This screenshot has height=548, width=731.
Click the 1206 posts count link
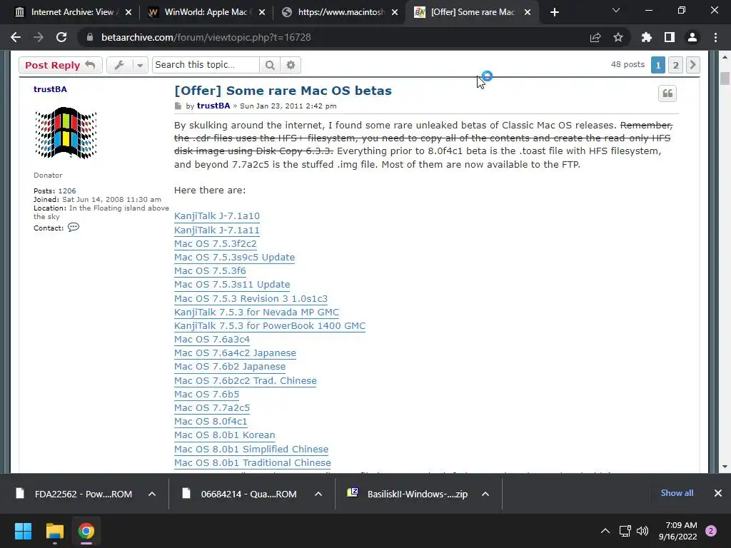(67, 191)
